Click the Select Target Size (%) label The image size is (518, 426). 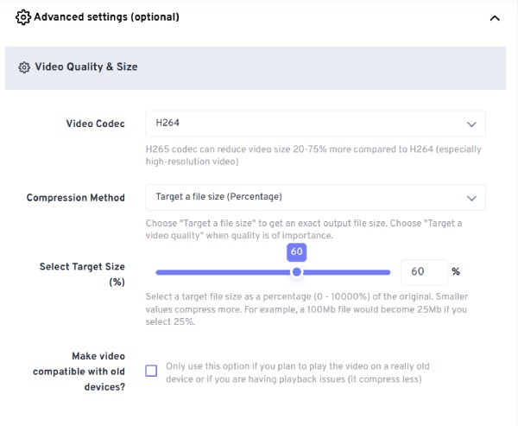(x=82, y=274)
